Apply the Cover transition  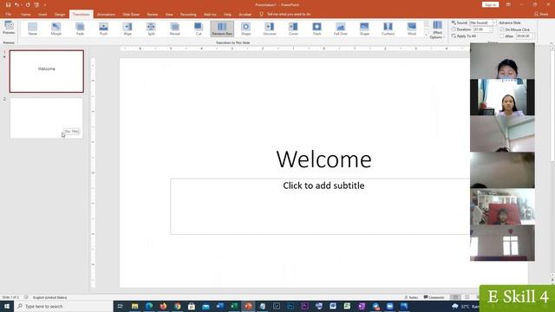(x=293, y=29)
